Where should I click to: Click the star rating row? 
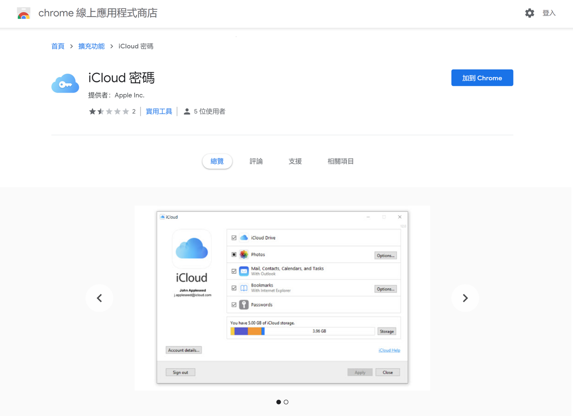[x=109, y=111]
